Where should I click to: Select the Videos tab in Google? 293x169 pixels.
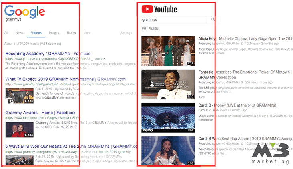[x=36, y=33]
